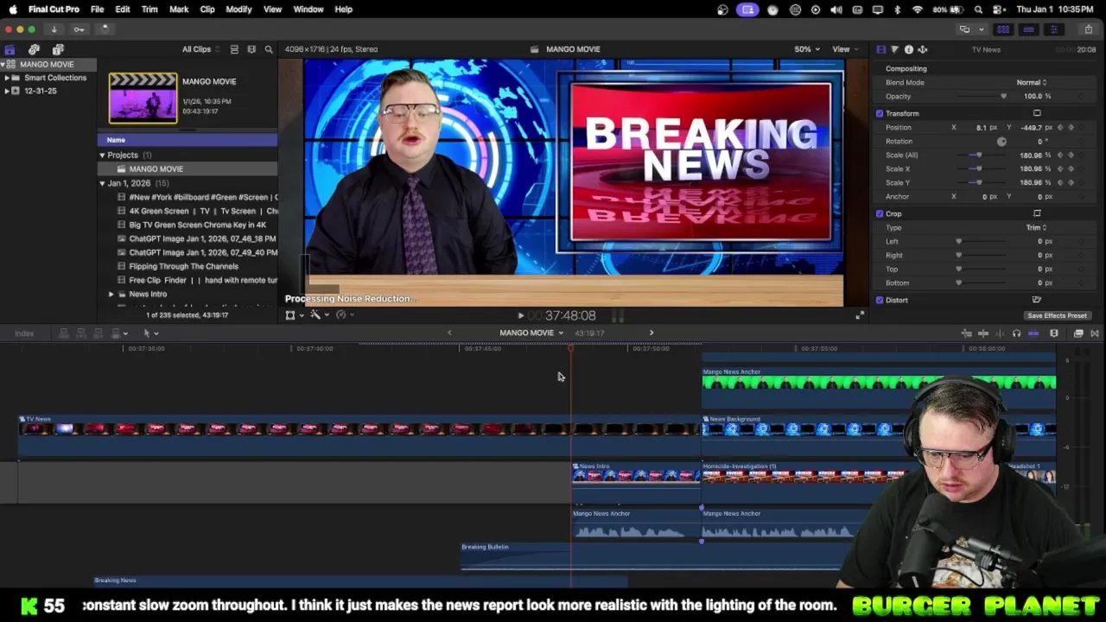The width and height of the screenshot is (1106, 622).
Task: Collapse the Jan 1, 2026 group
Action: pyautogui.click(x=102, y=183)
